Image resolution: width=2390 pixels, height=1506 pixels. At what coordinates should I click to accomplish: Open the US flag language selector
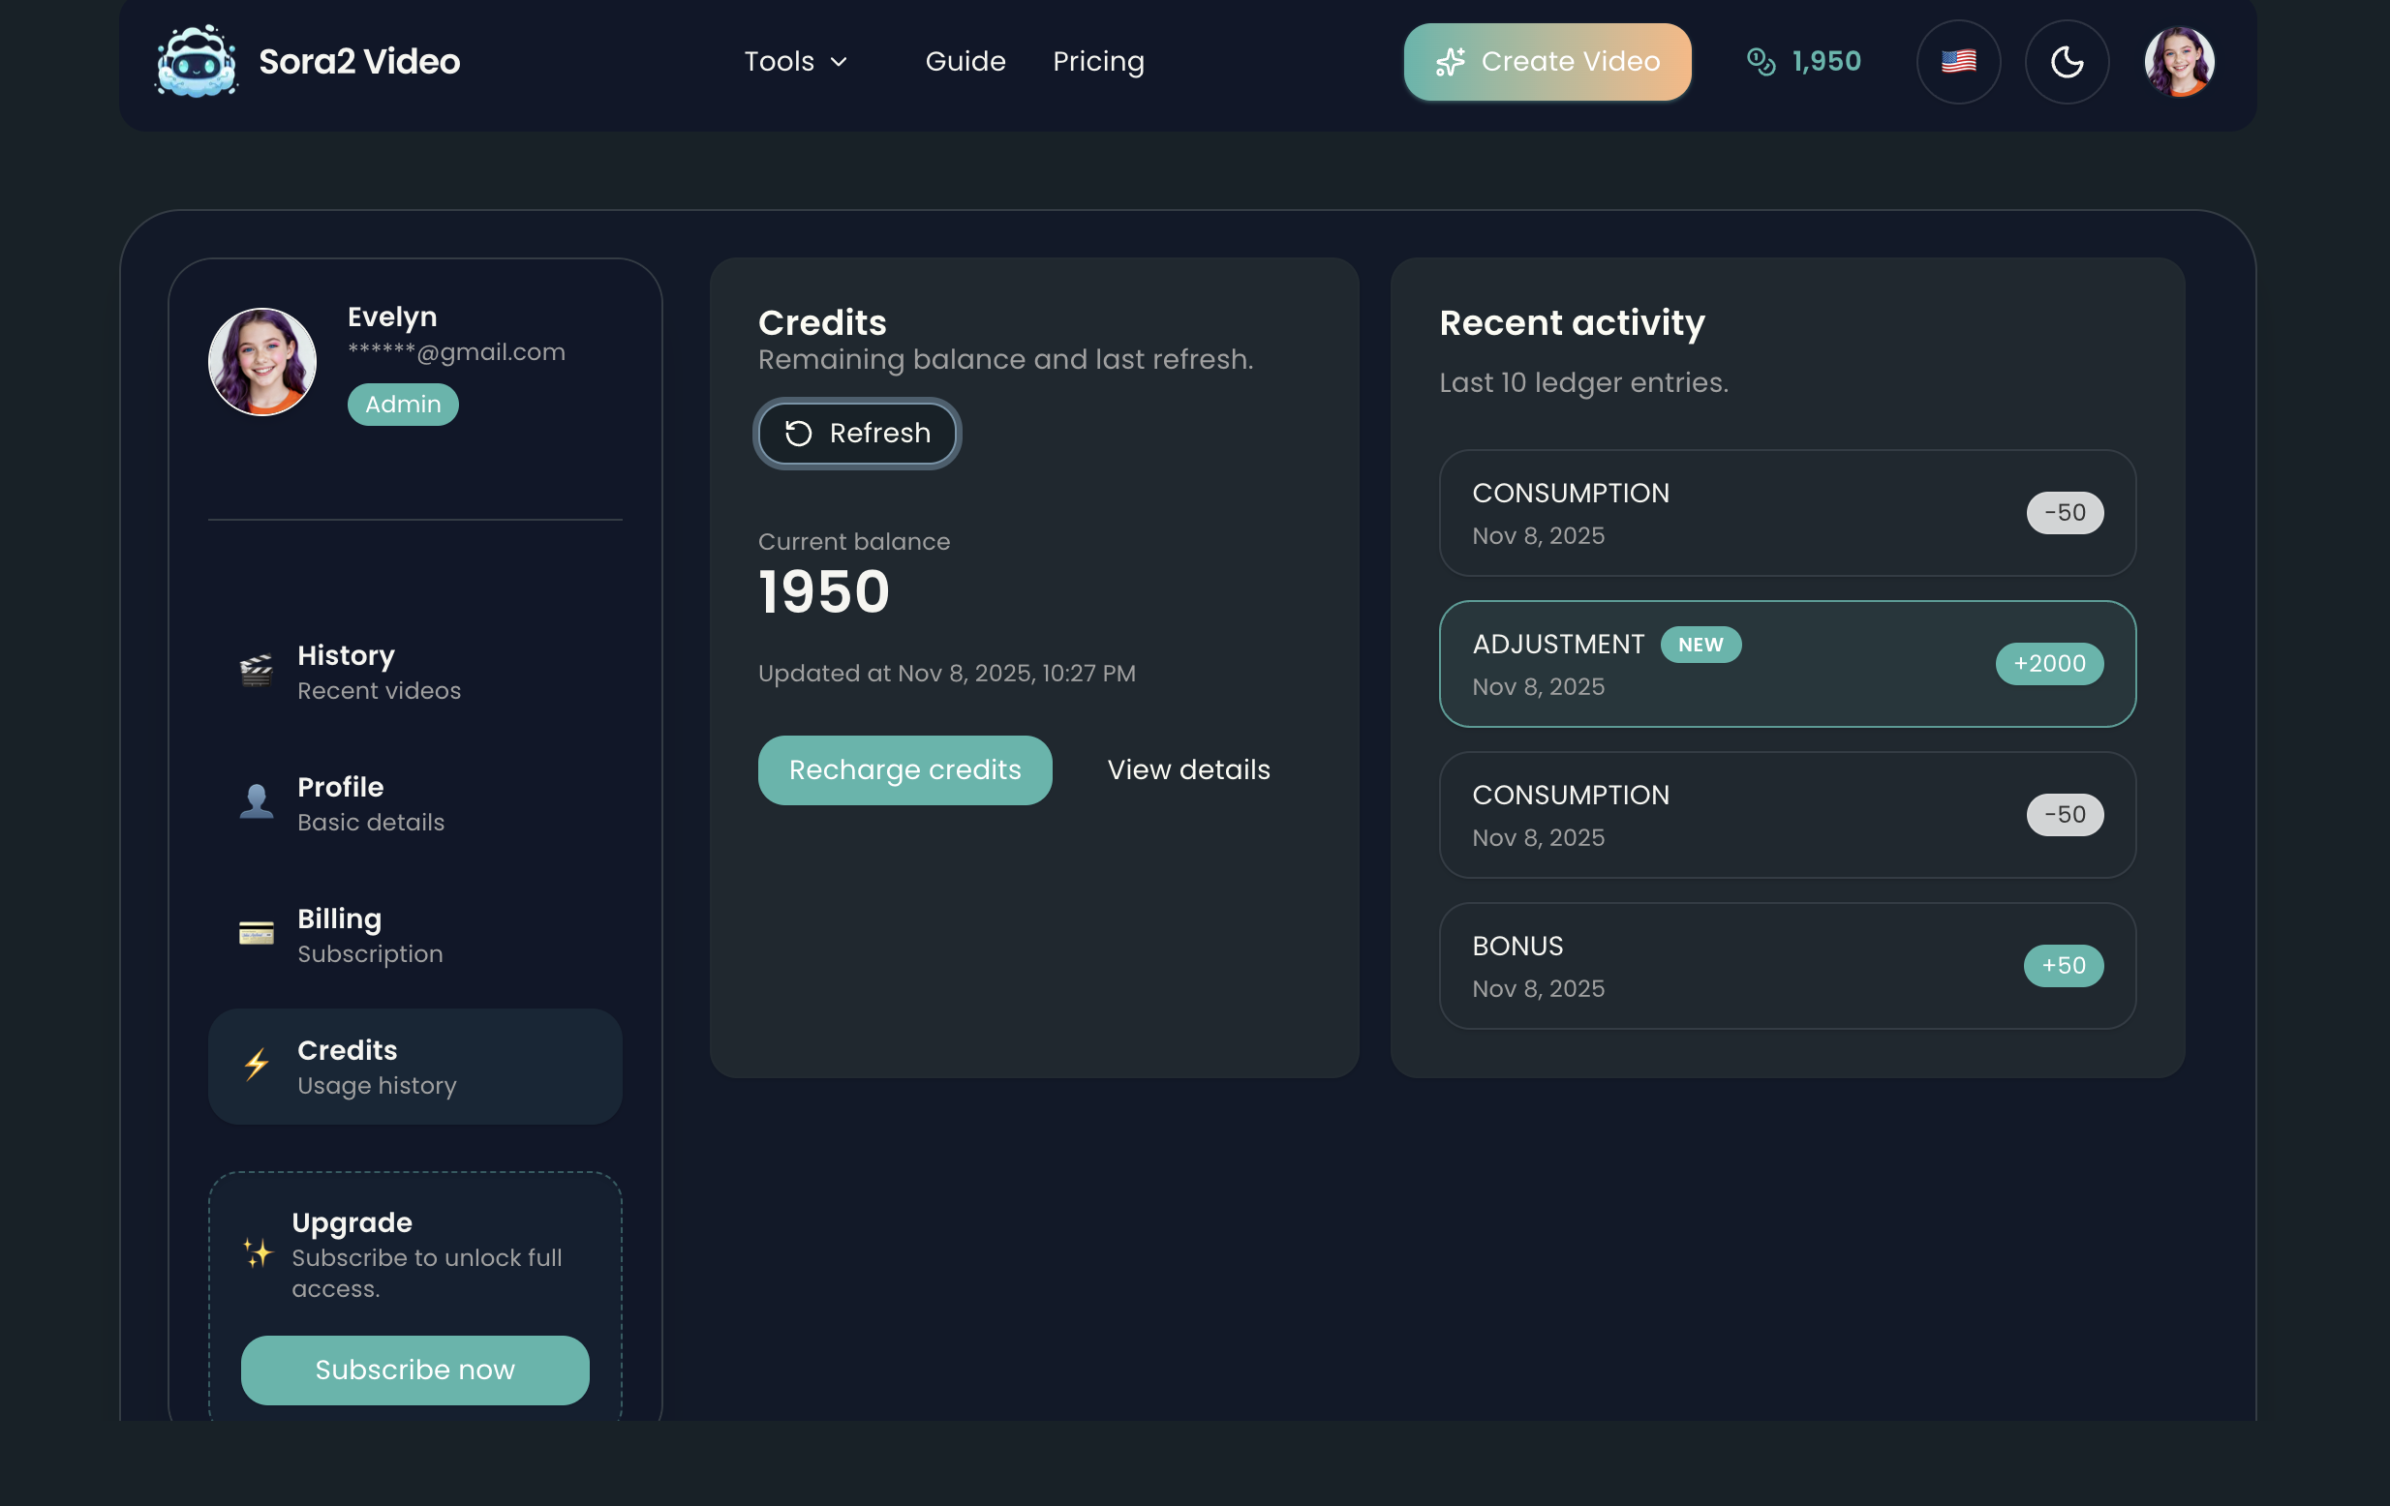[x=1957, y=62]
